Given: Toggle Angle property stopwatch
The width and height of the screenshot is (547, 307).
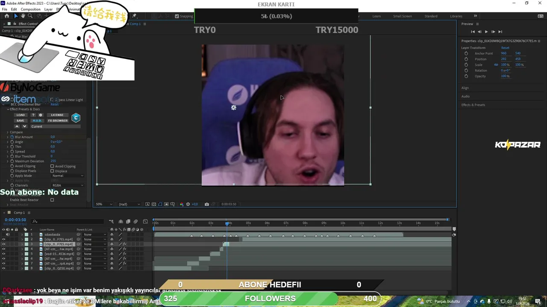Looking at the screenshot, I should pyautogui.click(x=12, y=142).
